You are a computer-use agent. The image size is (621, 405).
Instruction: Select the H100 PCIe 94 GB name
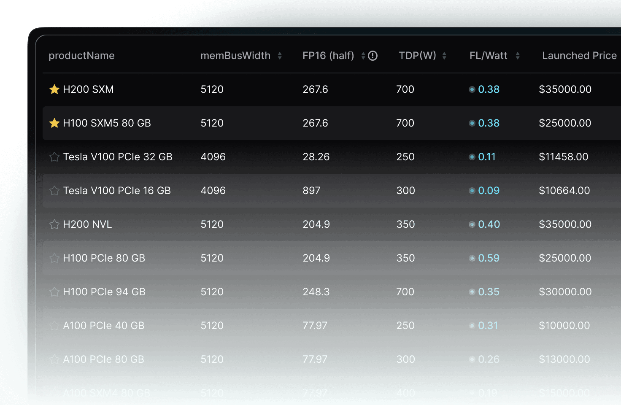coord(104,292)
